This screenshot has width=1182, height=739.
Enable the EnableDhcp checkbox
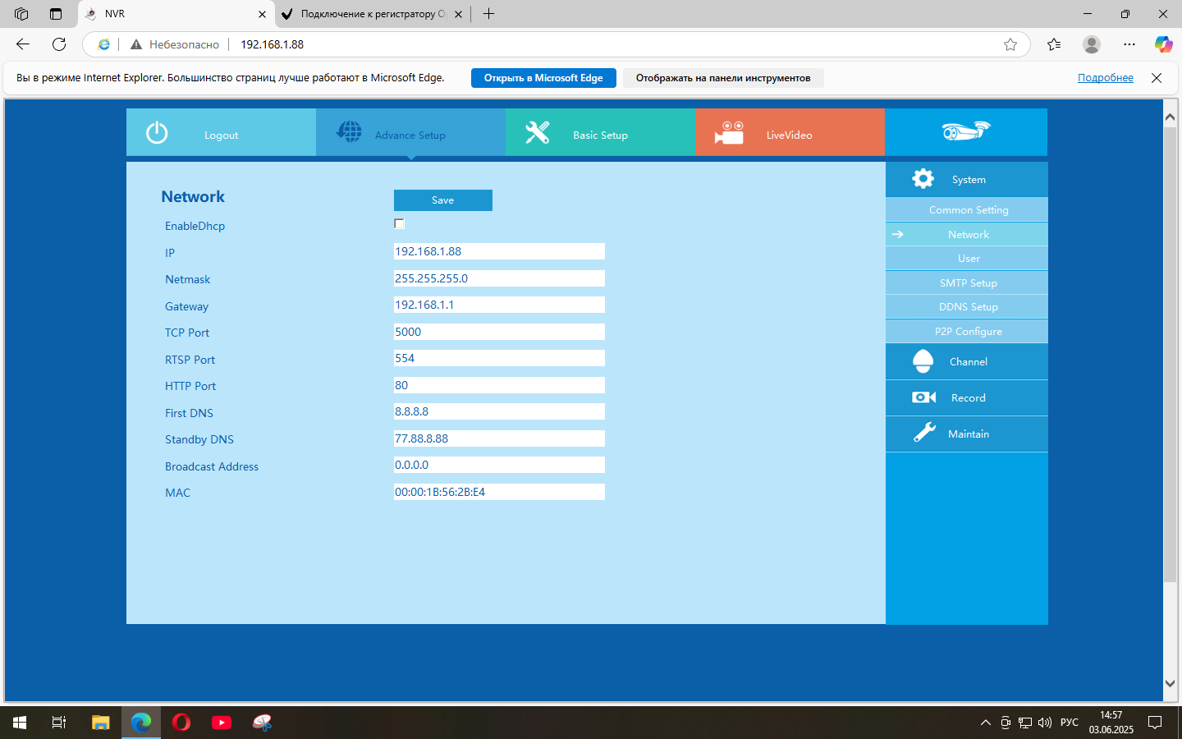pos(400,224)
